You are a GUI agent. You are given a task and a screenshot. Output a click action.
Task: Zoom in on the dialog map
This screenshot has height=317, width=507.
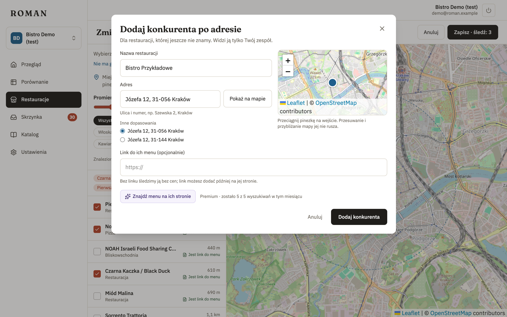[288, 61]
